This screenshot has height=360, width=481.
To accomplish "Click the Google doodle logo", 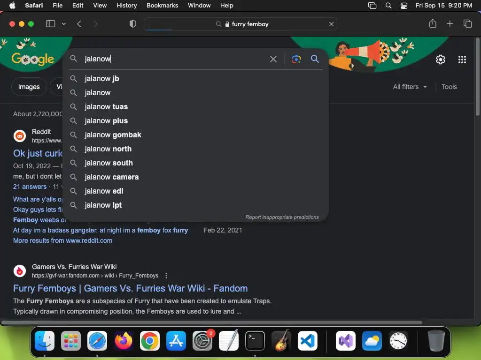I will (x=33, y=58).
